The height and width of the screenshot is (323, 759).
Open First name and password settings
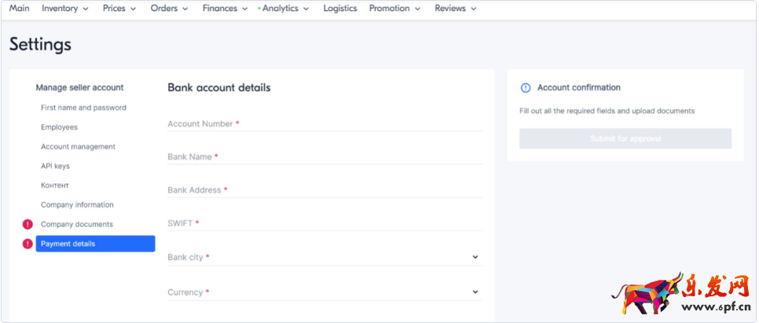(83, 108)
